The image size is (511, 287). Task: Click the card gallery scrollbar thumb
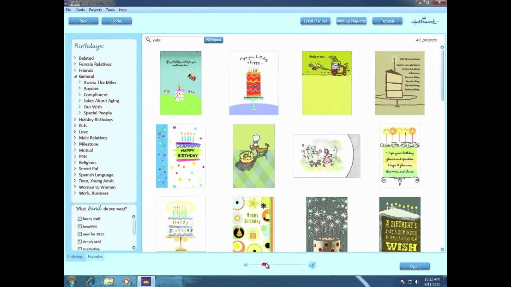[x=442, y=76]
